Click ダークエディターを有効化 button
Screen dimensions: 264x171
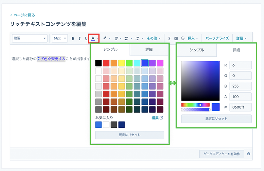222,154
